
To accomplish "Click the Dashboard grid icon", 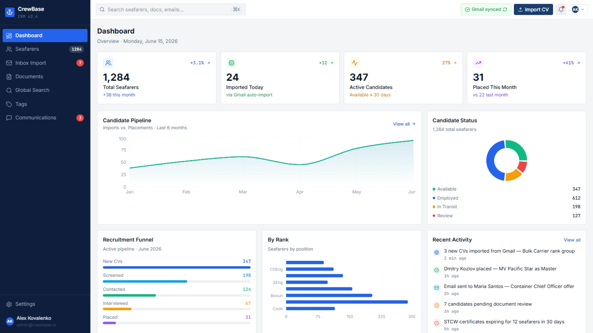I will [x=9, y=35].
